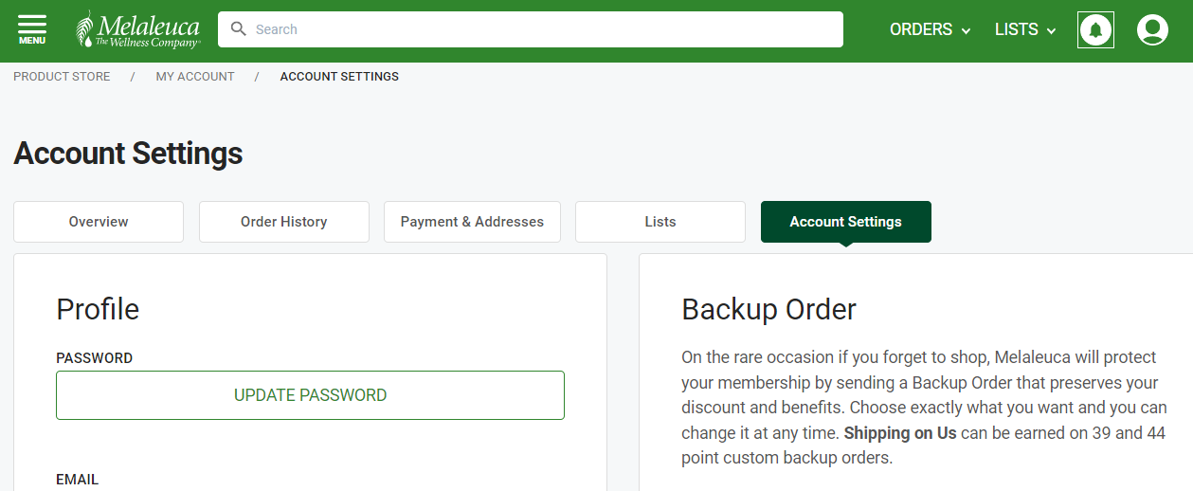Click the bold 'Shipping on Us' text
This screenshot has width=1193, height=491.
(x=900, y=433)
